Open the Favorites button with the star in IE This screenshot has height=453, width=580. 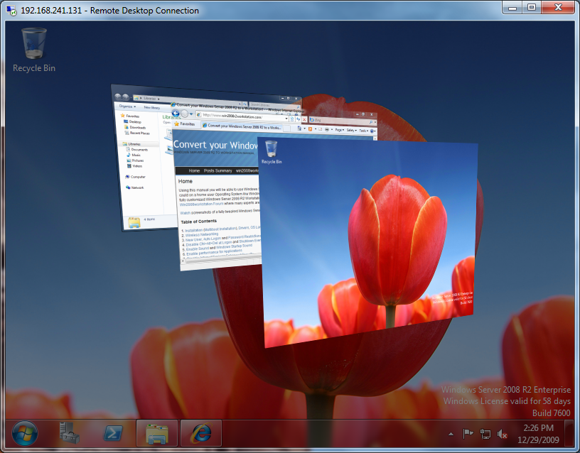[x=185, y=124]
